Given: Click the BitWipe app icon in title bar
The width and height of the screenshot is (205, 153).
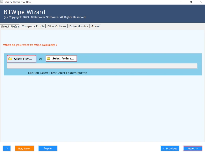Looking at the screenshot, I should tap(2, 2).
